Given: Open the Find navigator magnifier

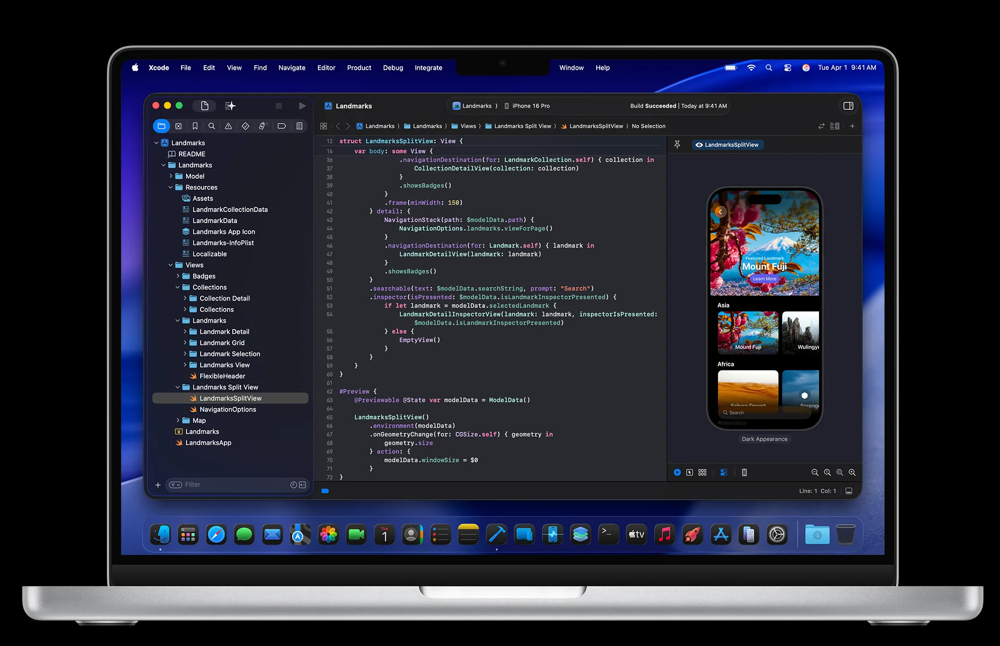Looking at the screenshot, I should 211,126.
